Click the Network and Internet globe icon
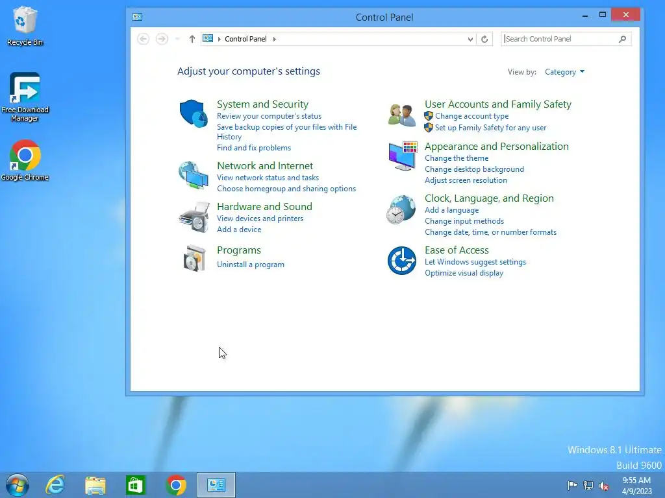 click(x=194, y=174)
